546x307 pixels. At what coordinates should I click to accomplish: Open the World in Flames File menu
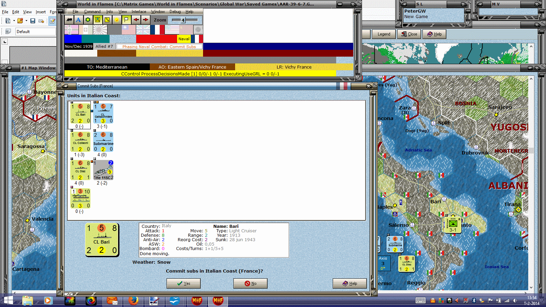coord(75,12)
